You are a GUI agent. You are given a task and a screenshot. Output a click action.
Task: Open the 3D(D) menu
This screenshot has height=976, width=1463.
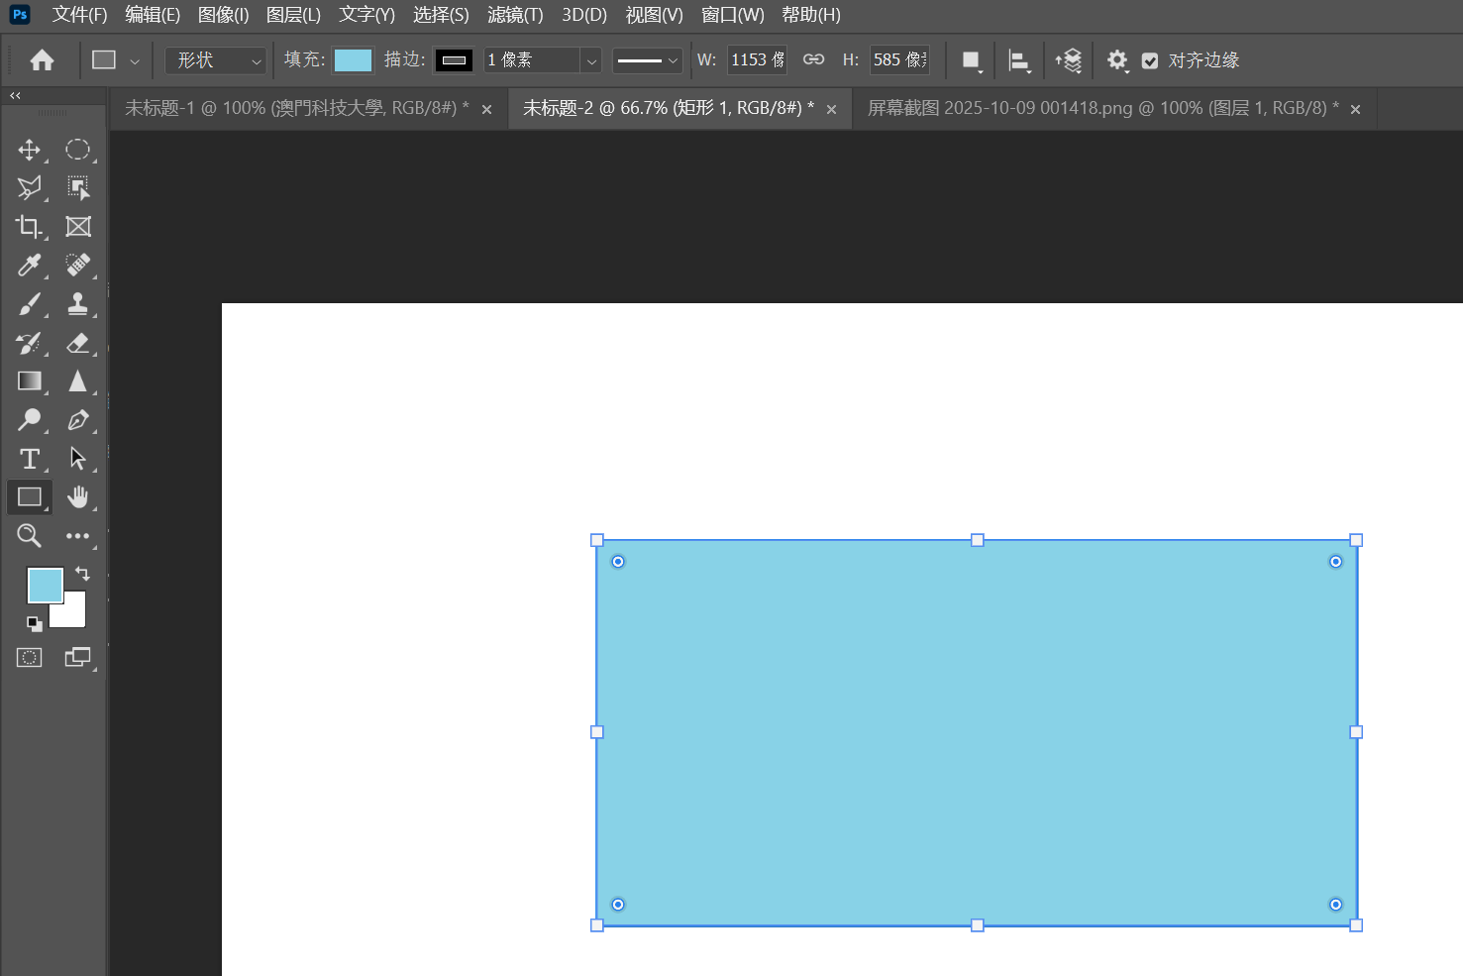pos(584,15)
